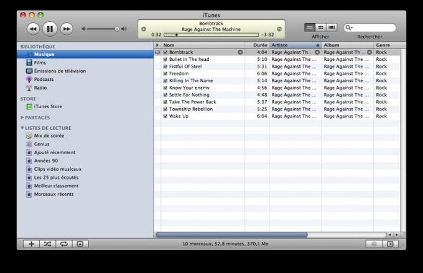Image resolution: width=423 pixels, height=273 pixels.
Task: Click the horizontal scrollbar thumb
Action: click(x=232, y=234)
